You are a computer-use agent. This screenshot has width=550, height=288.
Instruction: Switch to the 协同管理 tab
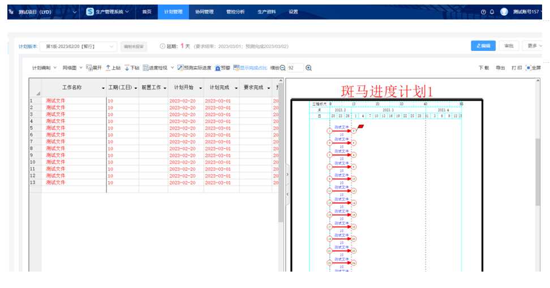[204, 12]
